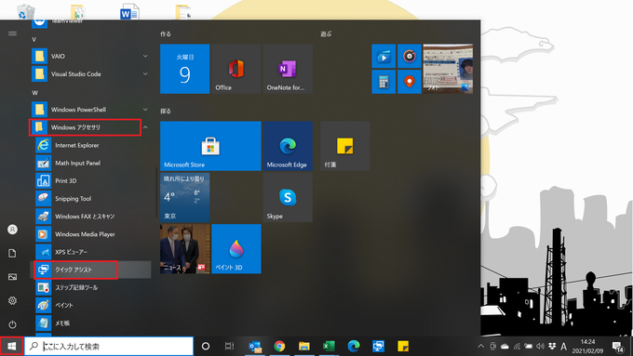This screenshot has width=633, height=356.
Task: Open XPS ビューアー
Action: point(91,252)
